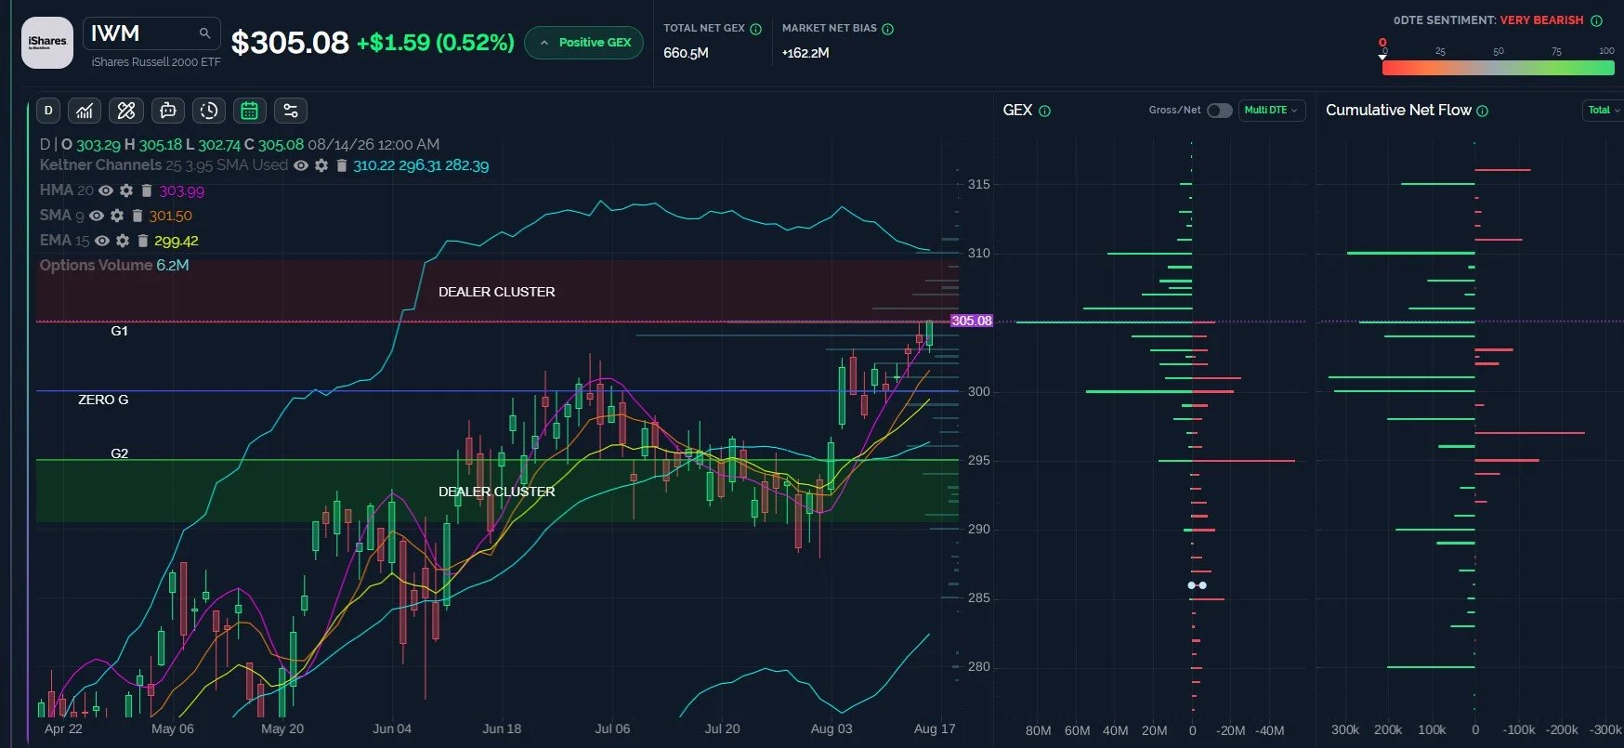The image size is (1624, 748).
Task: Click the IWM ticker search field
Action: pyautogui.click(x=151, y=33)
